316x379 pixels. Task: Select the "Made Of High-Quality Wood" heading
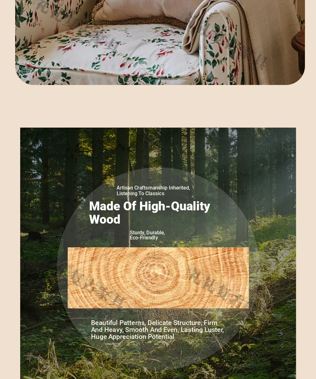[x=150, y=213]
